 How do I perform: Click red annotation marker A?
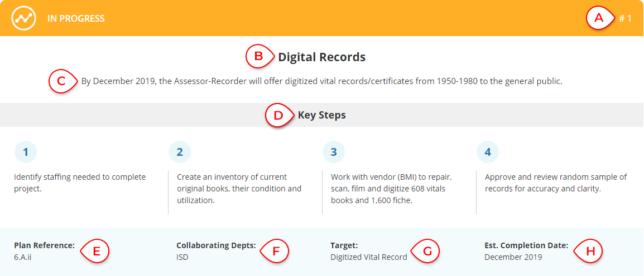[x=600, y=18]
